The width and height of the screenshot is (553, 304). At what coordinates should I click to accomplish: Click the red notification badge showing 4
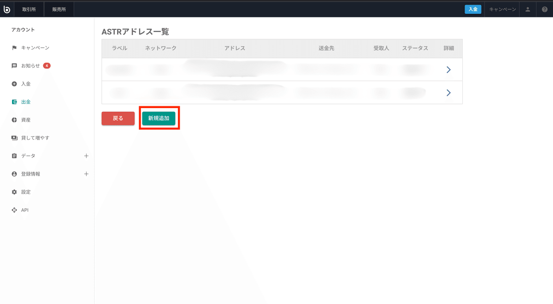(x=47, y=66)
